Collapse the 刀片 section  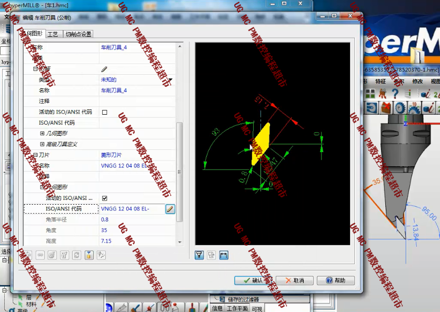[35, 155]
